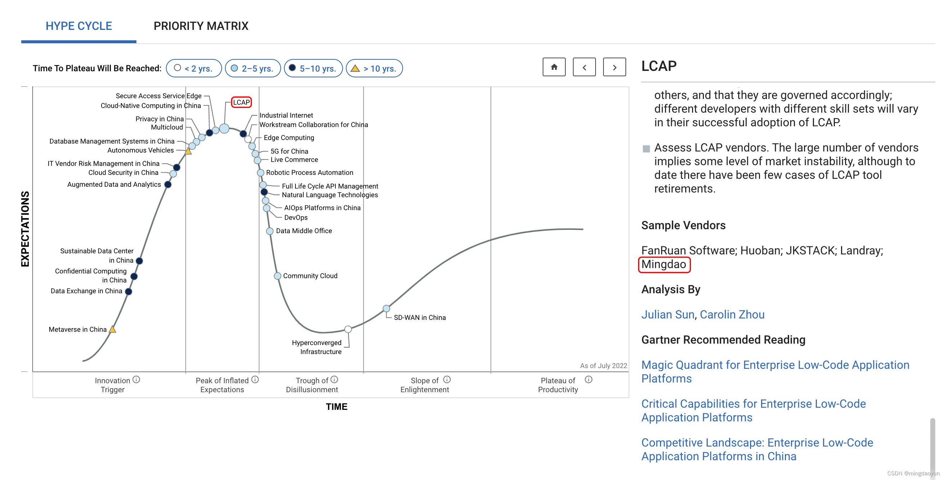Viewport: 945px width, 480px height.
Task: Go to previous item with left chevron
Action: (584, 67)
